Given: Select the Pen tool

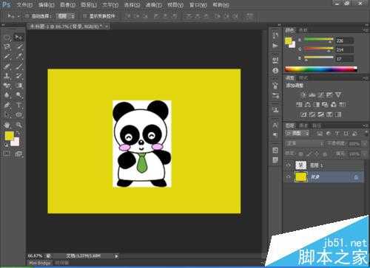Looking at the screenshot, I should coord(7,105).
